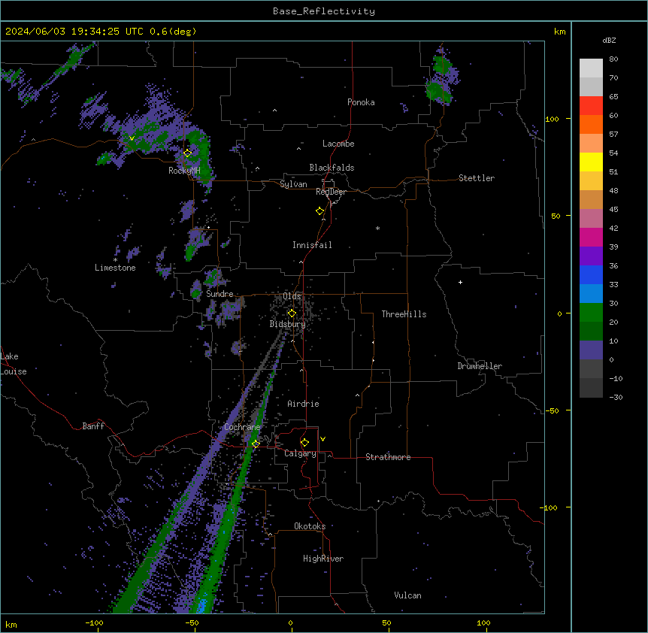Click the red 65 dBZ legend swatch

[x=591, y=105]
